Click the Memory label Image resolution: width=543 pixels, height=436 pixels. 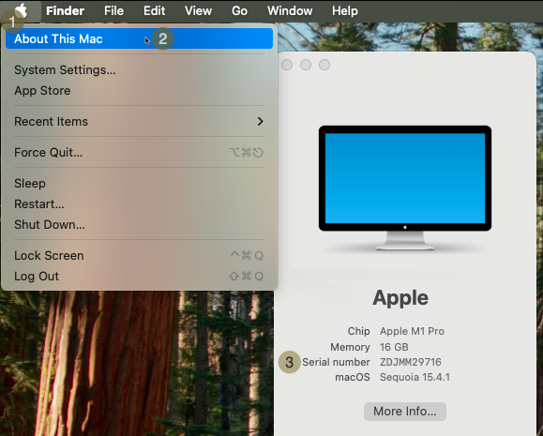(x=350, y=347)
